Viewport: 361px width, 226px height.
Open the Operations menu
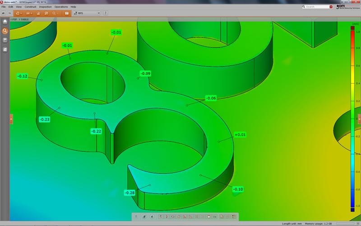(x=61, y=7)
